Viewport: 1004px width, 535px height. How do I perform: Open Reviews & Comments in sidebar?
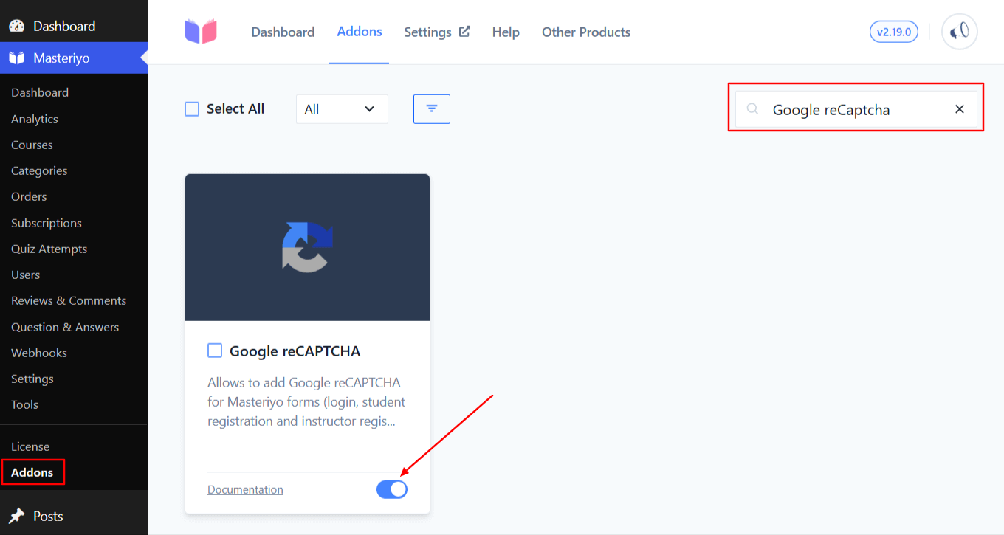pos(69,300)
